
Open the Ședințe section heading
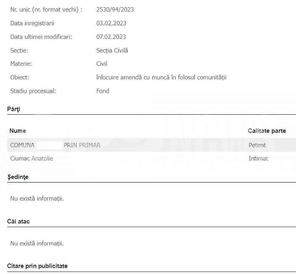pos(18,177)
